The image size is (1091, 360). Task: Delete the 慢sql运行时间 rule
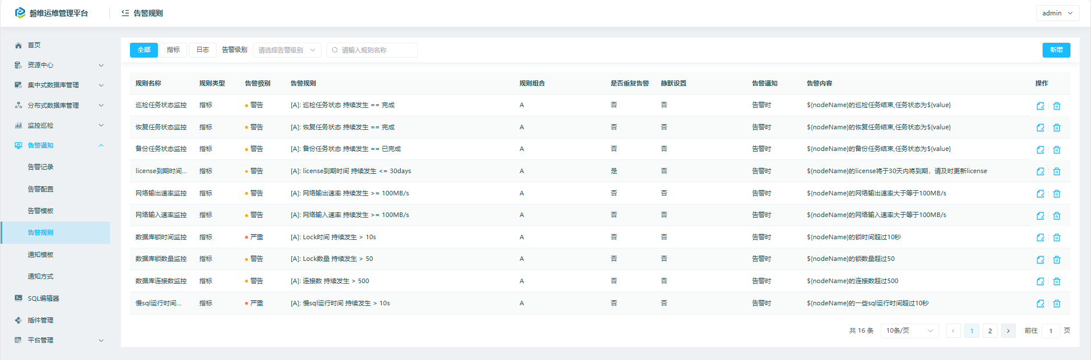[1057, 304]
